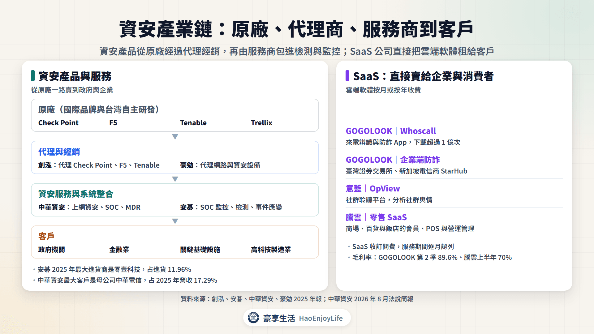Select the Check Point vendor name

coord(58,123)
